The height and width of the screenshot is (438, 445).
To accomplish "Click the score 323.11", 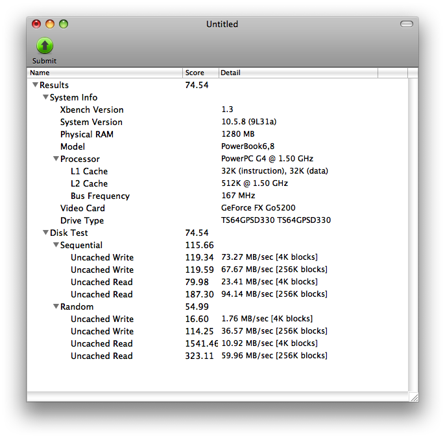I will click(200, 356).
